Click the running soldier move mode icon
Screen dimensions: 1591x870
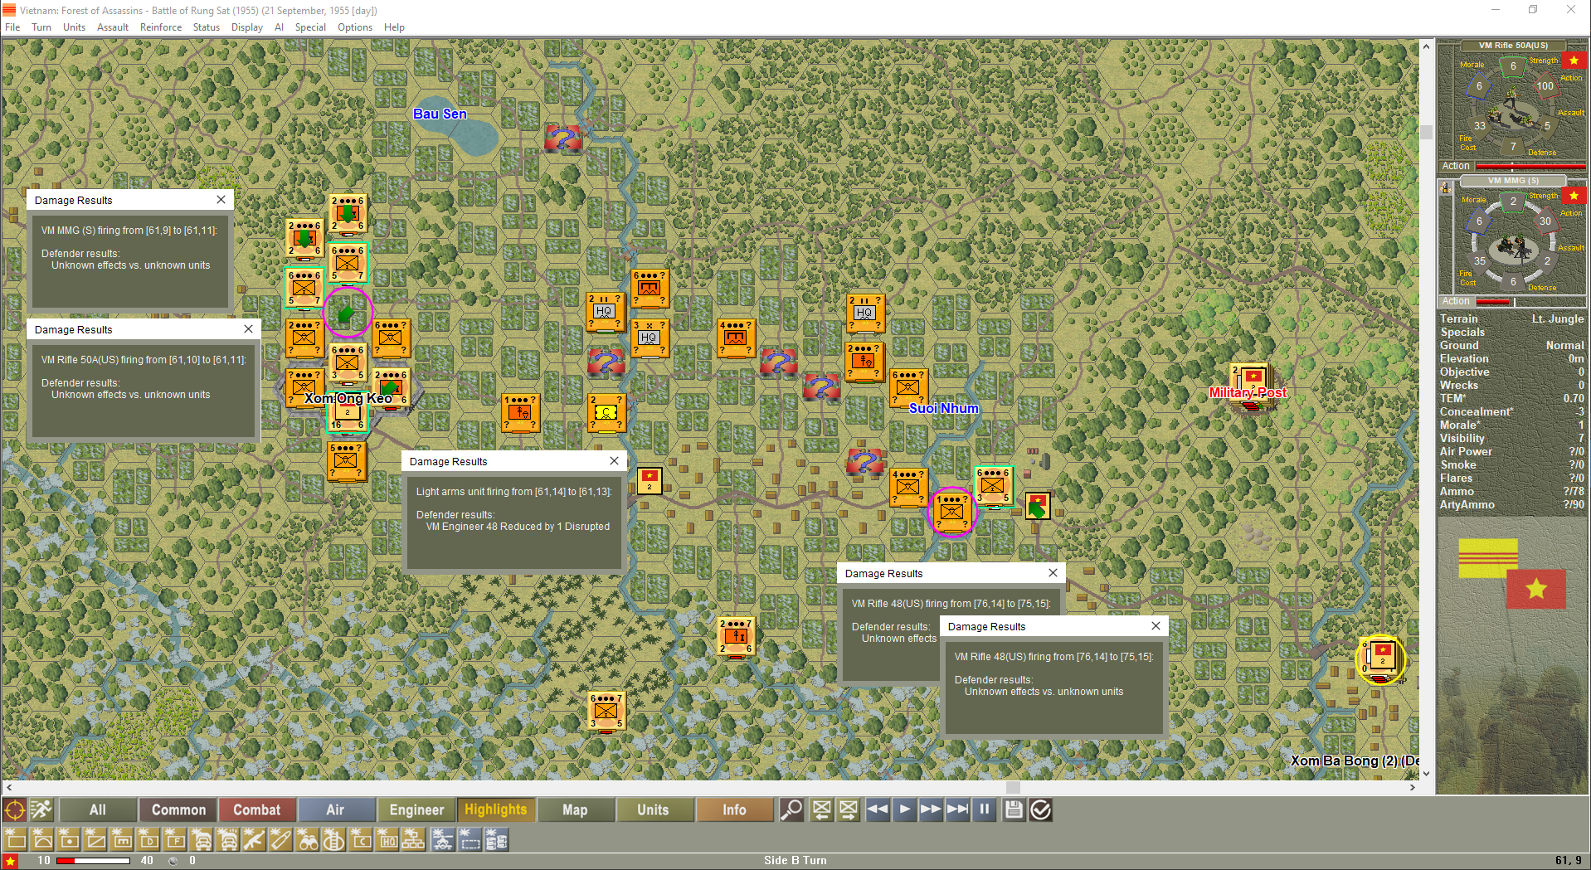coord(41,809)
